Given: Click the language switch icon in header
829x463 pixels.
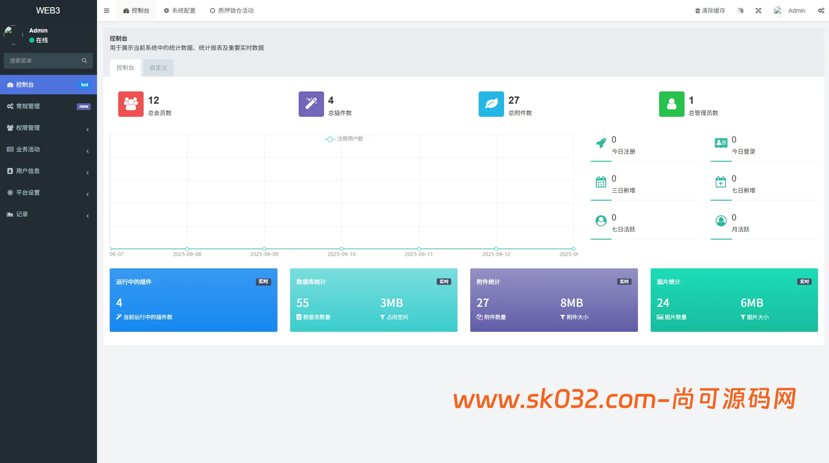Looking at the screenshot, I should (740, 11).
